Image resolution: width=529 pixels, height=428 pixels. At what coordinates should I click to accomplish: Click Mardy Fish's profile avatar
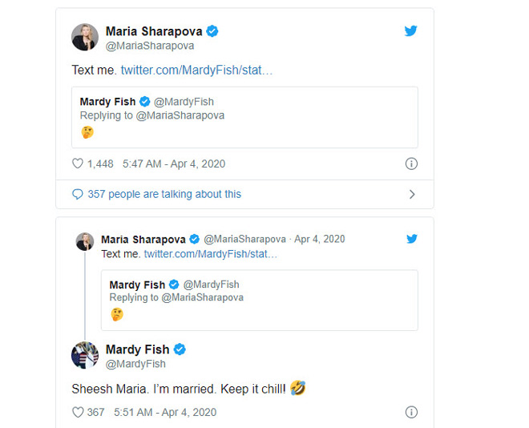[x=85, y=355]
